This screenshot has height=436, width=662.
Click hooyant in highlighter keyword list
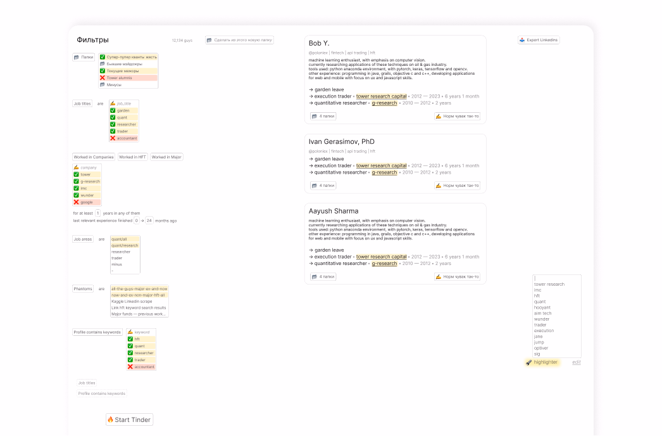pos(542,308)
